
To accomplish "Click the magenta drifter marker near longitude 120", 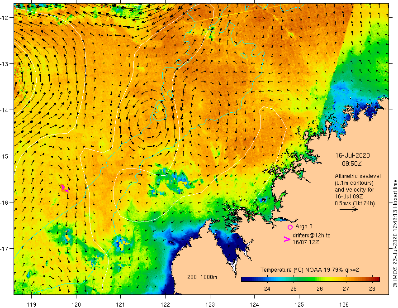I will (x=65, y=188).
